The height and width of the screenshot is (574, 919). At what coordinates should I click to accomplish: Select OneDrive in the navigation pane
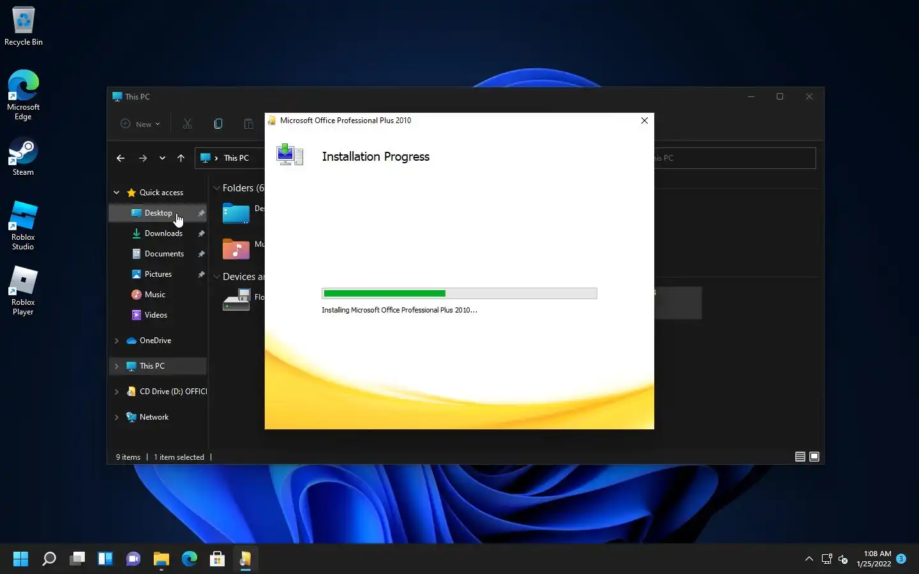pyautogui.click(x=158, y=341)
